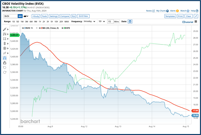Click the 15 minutes input field
Screen dimensions: 201x135
[x=110, y=21]
